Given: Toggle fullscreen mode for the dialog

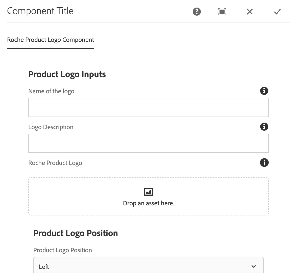Looking at the screenshot, I should point(222,12).
